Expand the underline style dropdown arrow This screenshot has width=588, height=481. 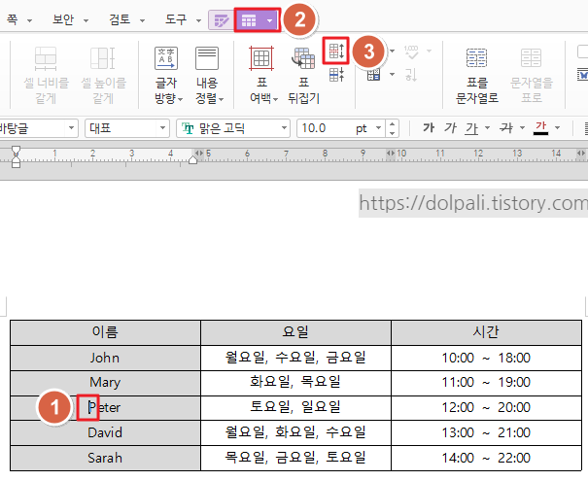(487, 128)
